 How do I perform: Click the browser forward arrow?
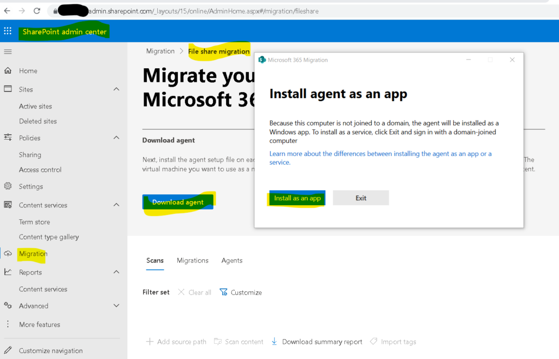point(22,11)
